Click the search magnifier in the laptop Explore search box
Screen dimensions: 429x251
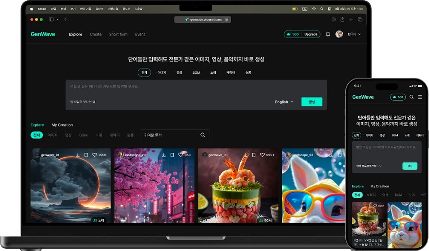(202, 135)
